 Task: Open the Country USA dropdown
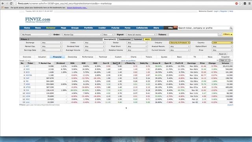(222, 43)
